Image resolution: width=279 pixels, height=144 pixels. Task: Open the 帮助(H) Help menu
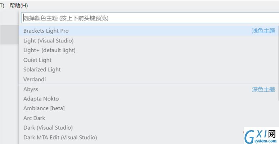[x=19, y=6]
